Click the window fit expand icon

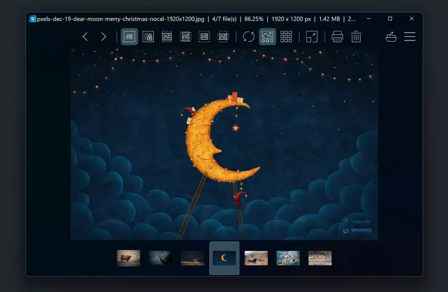point(312,37)
